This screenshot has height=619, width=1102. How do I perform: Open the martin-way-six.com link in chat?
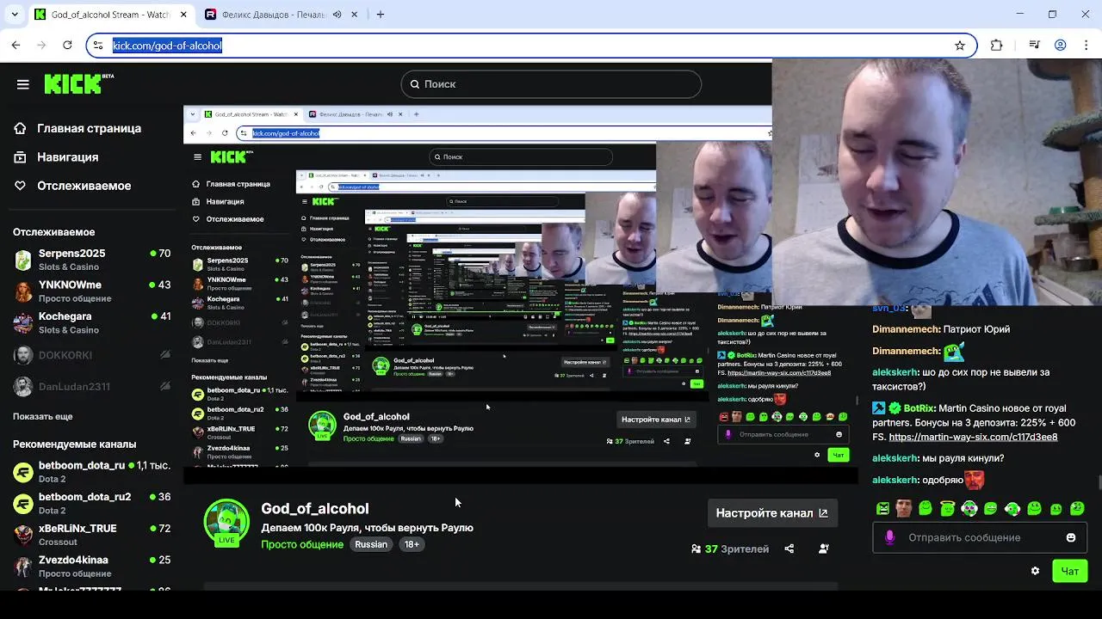point(973,437)
